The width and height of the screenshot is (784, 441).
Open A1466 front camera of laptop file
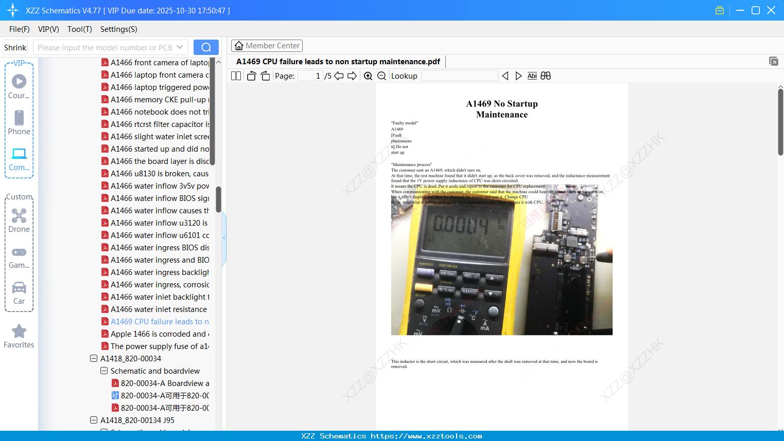(155, 62)
